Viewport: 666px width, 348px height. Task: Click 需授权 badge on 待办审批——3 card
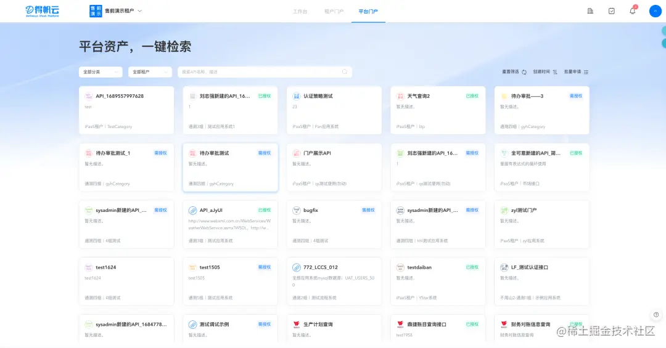coord(576,96)
